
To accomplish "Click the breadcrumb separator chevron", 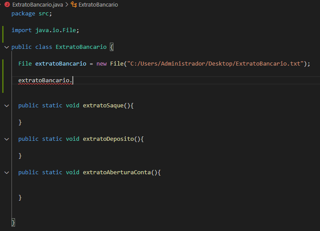I will pyautogui.click(x=67, y=5).
